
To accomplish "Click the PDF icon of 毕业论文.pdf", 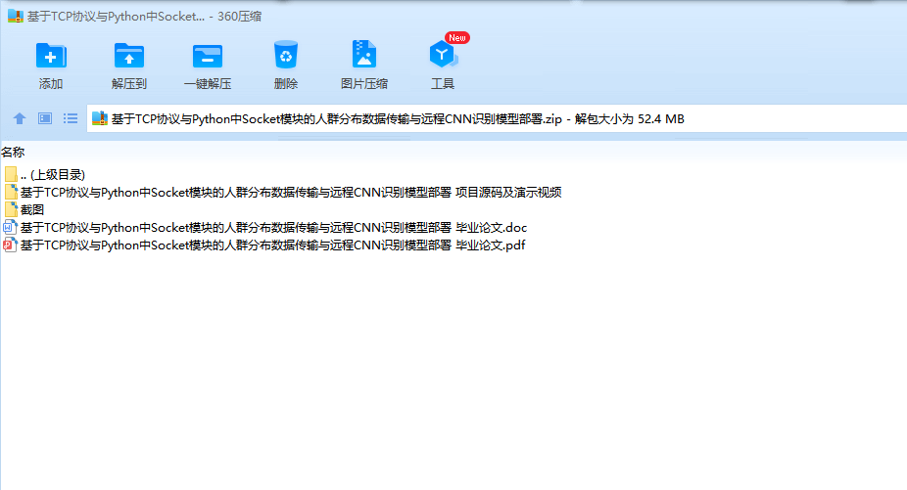I will [x=11, y=245].
